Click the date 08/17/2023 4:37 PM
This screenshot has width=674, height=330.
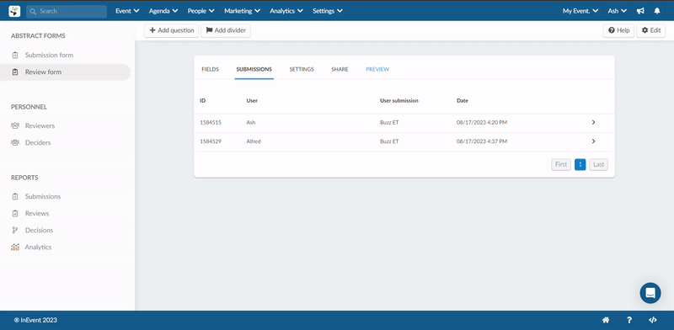pos(482,141)
